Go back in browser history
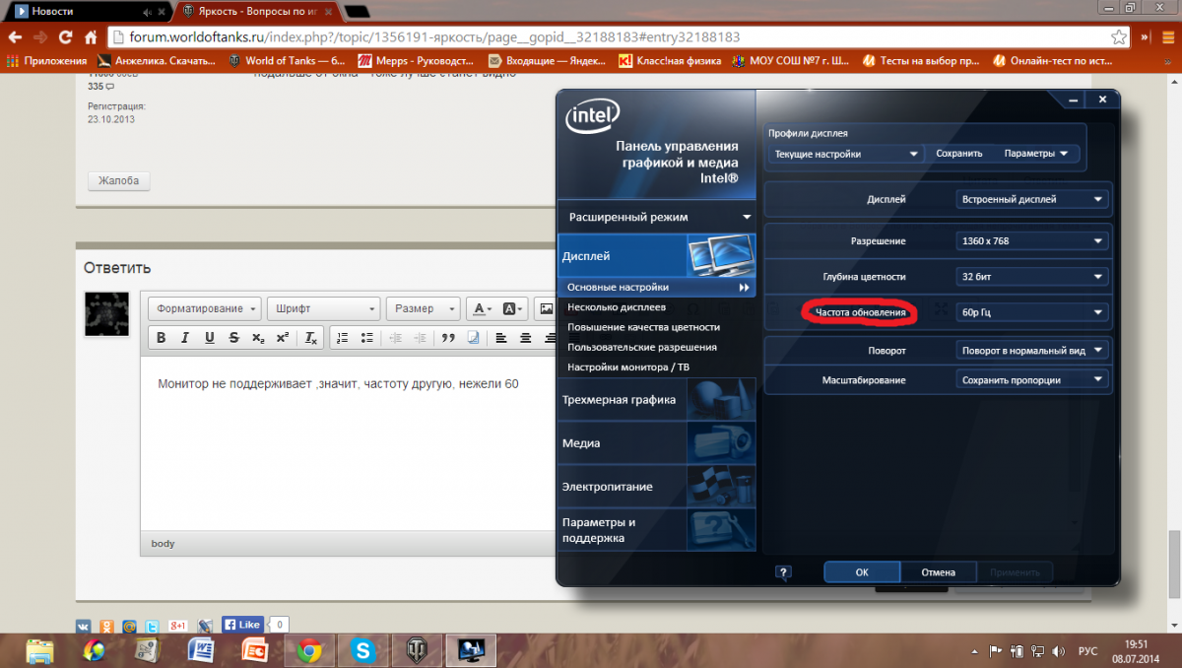Viewport: 1182px width, 668px height. point(15,37)
